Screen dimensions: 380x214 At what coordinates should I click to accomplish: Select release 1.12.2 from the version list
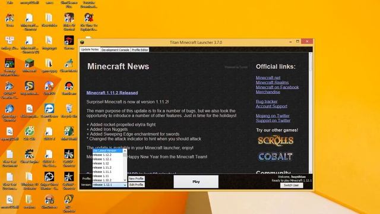pos(107,155)
